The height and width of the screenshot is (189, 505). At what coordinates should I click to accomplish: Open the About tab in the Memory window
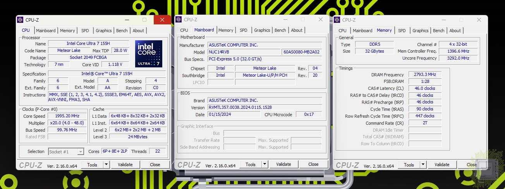[x=455, y=31]
